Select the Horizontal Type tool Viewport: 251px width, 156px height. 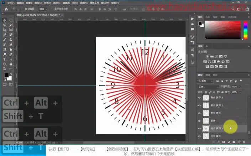5,59
